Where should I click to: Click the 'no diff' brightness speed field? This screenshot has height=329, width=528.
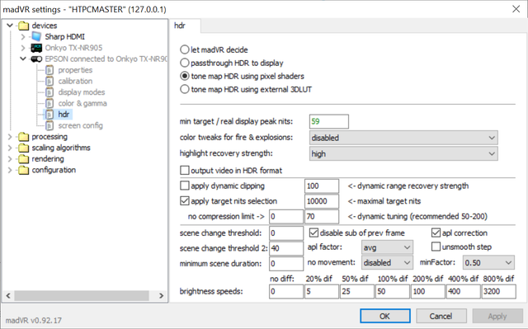pyautogui.click(x=286, y=291)
